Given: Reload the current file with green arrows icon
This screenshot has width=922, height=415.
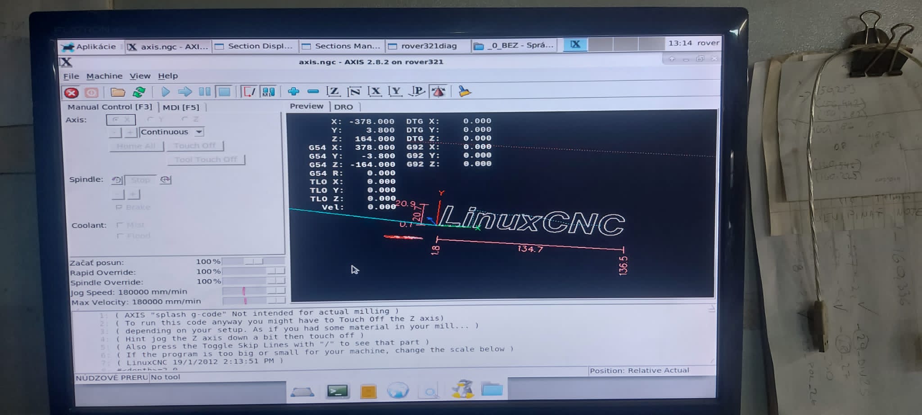Looking at the screenshot, I should click(x=139, y=92).
